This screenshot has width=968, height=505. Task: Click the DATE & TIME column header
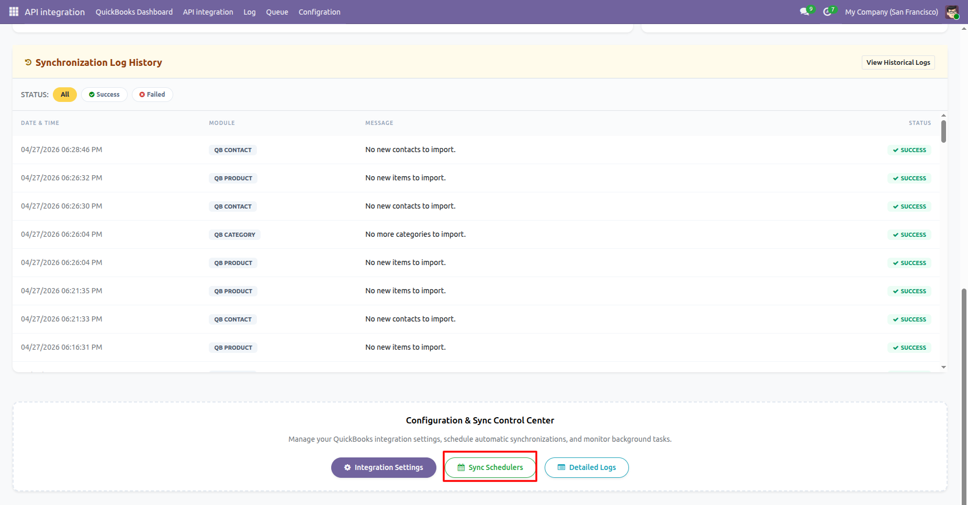[x=40, y=123]
